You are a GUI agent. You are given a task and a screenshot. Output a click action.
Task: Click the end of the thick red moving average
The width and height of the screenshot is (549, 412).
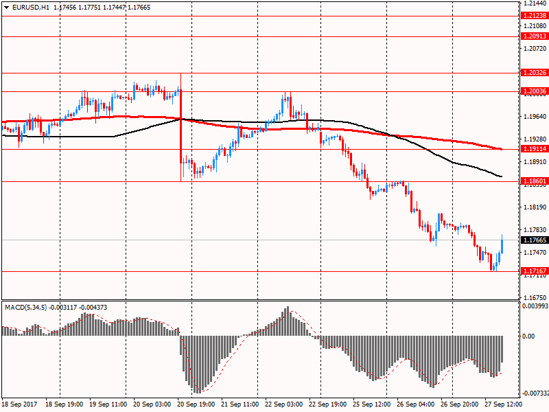coord(502,149)
